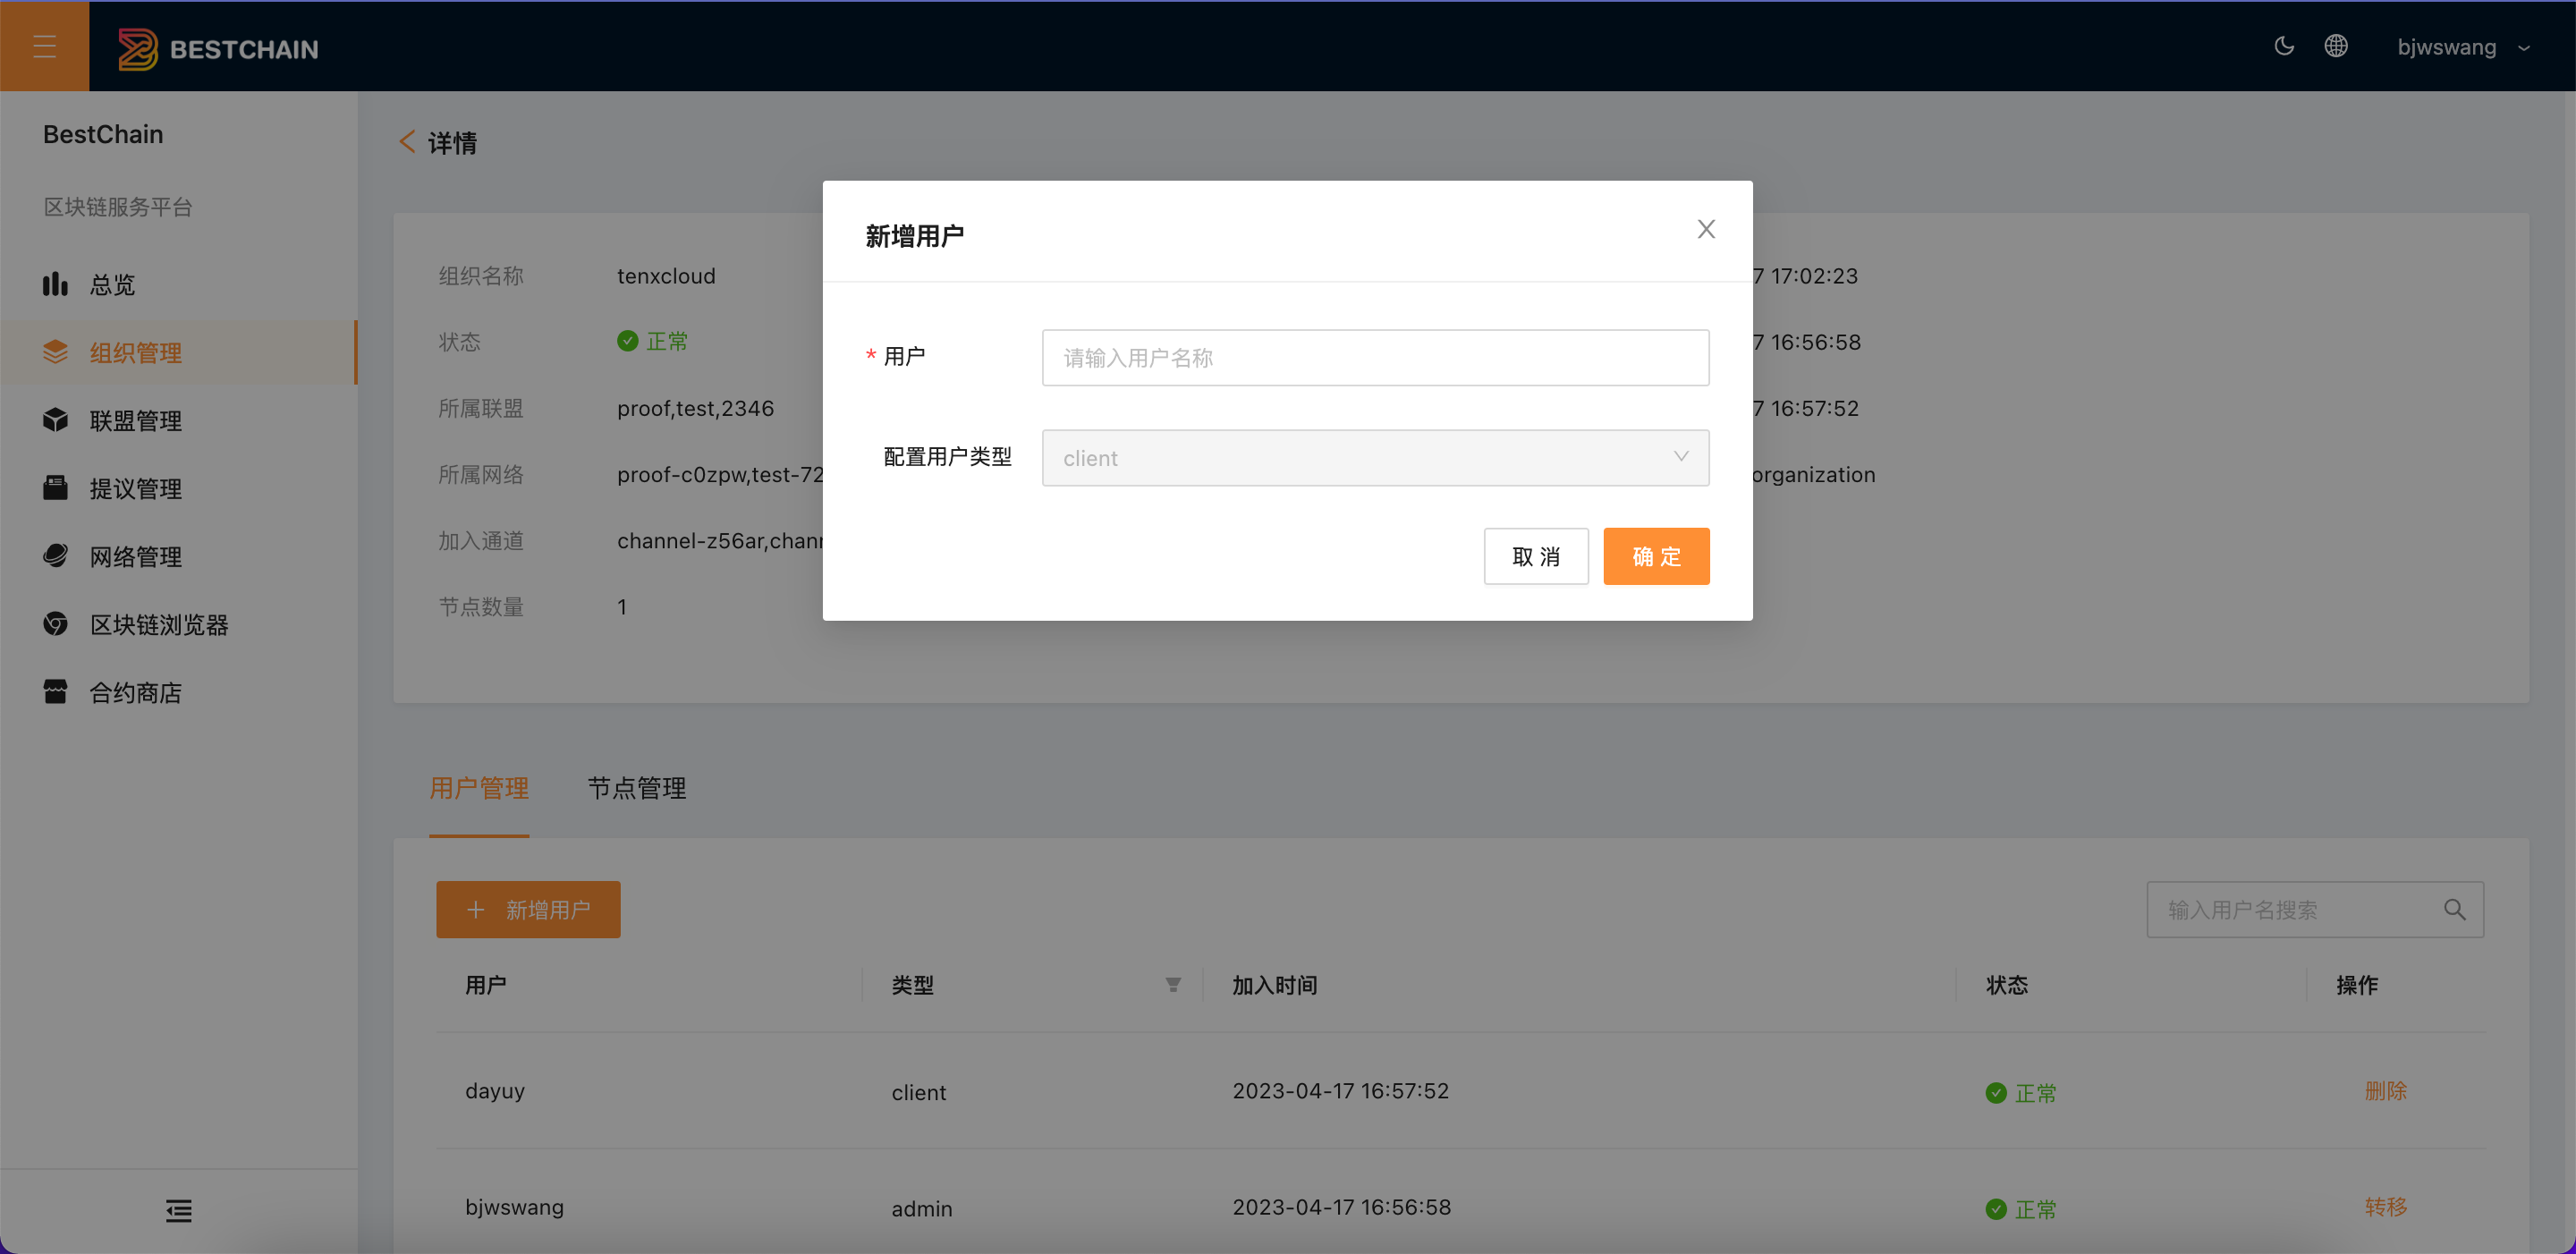Viewport: 2576px width, 1254px height.
Task: Toggle dark mode moon icon
Action: 2284,46
